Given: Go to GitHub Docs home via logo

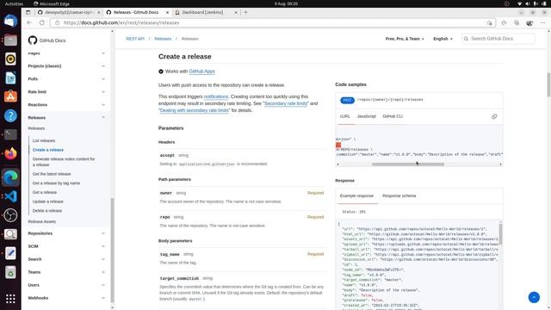Looking at the screenshot, I should [x=46, y=40].
